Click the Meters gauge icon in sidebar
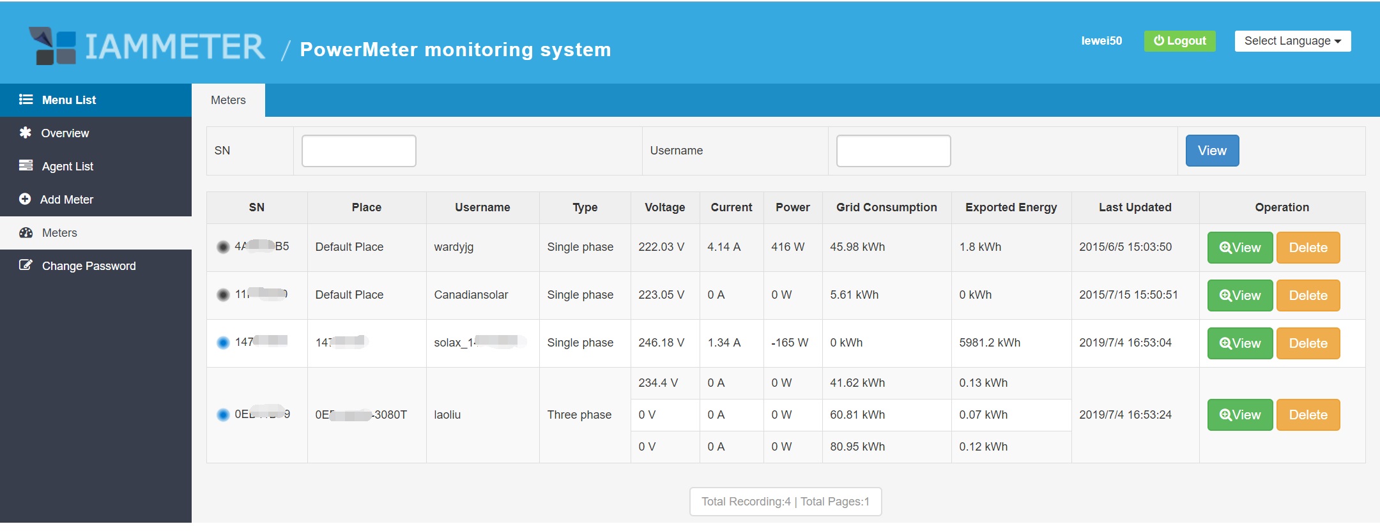Viewport: 1380px width, 531px height. [26, 233]
